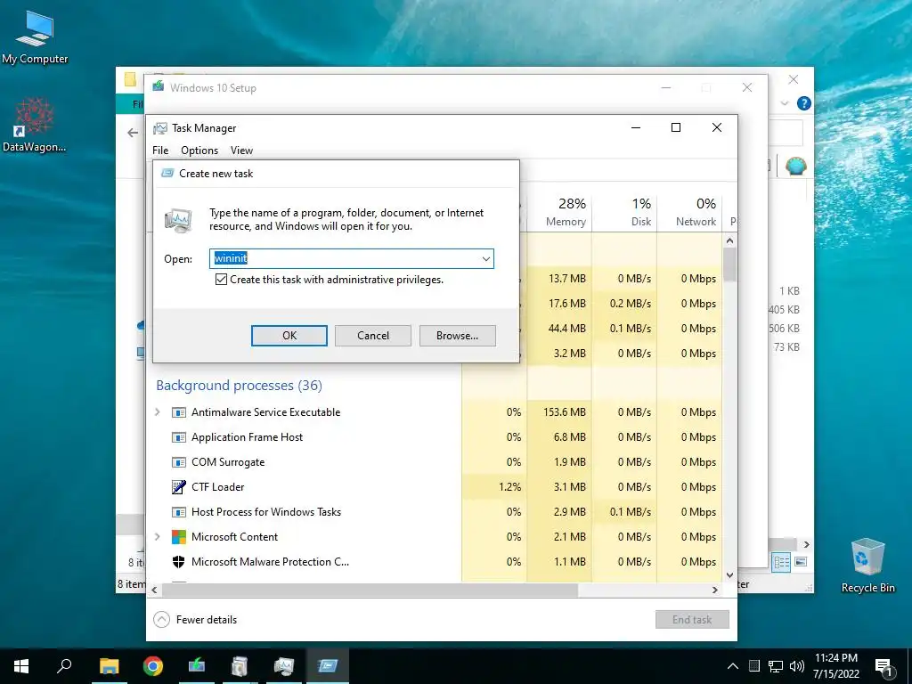Switch to Task Manager taskbar icon
Screen dimensions: 912x684
284,666
